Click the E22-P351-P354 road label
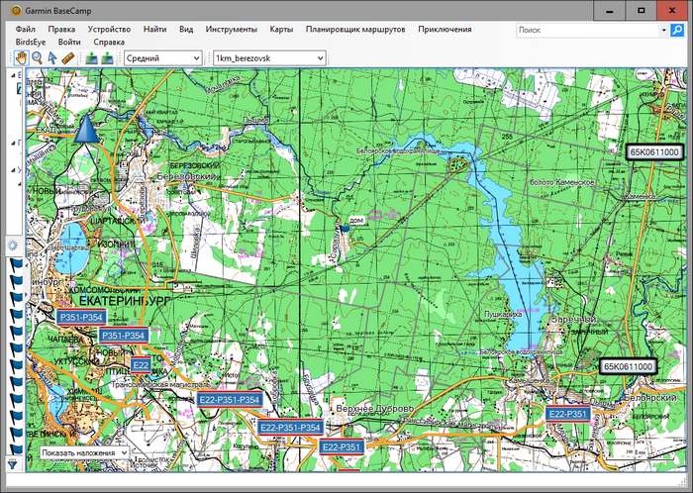693x493 pixels. pyautogui.click(x=229, y=400)
